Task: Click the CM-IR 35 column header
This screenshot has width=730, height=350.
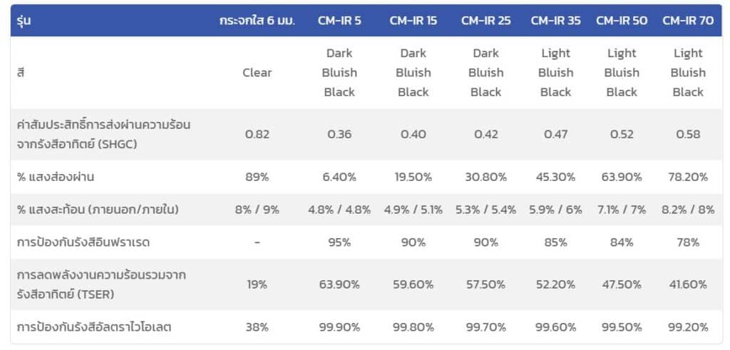Action: tap(555, 21)
